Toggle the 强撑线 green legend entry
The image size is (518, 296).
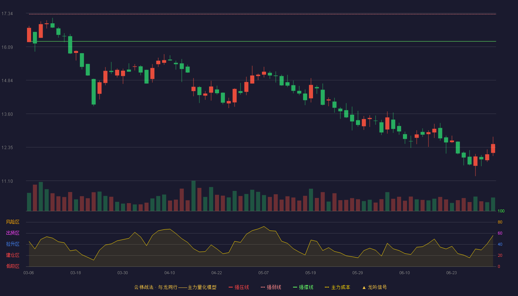coord(303,287)
